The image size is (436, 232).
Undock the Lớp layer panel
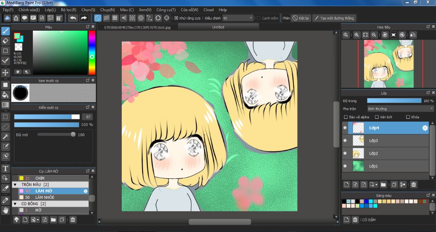428,93
